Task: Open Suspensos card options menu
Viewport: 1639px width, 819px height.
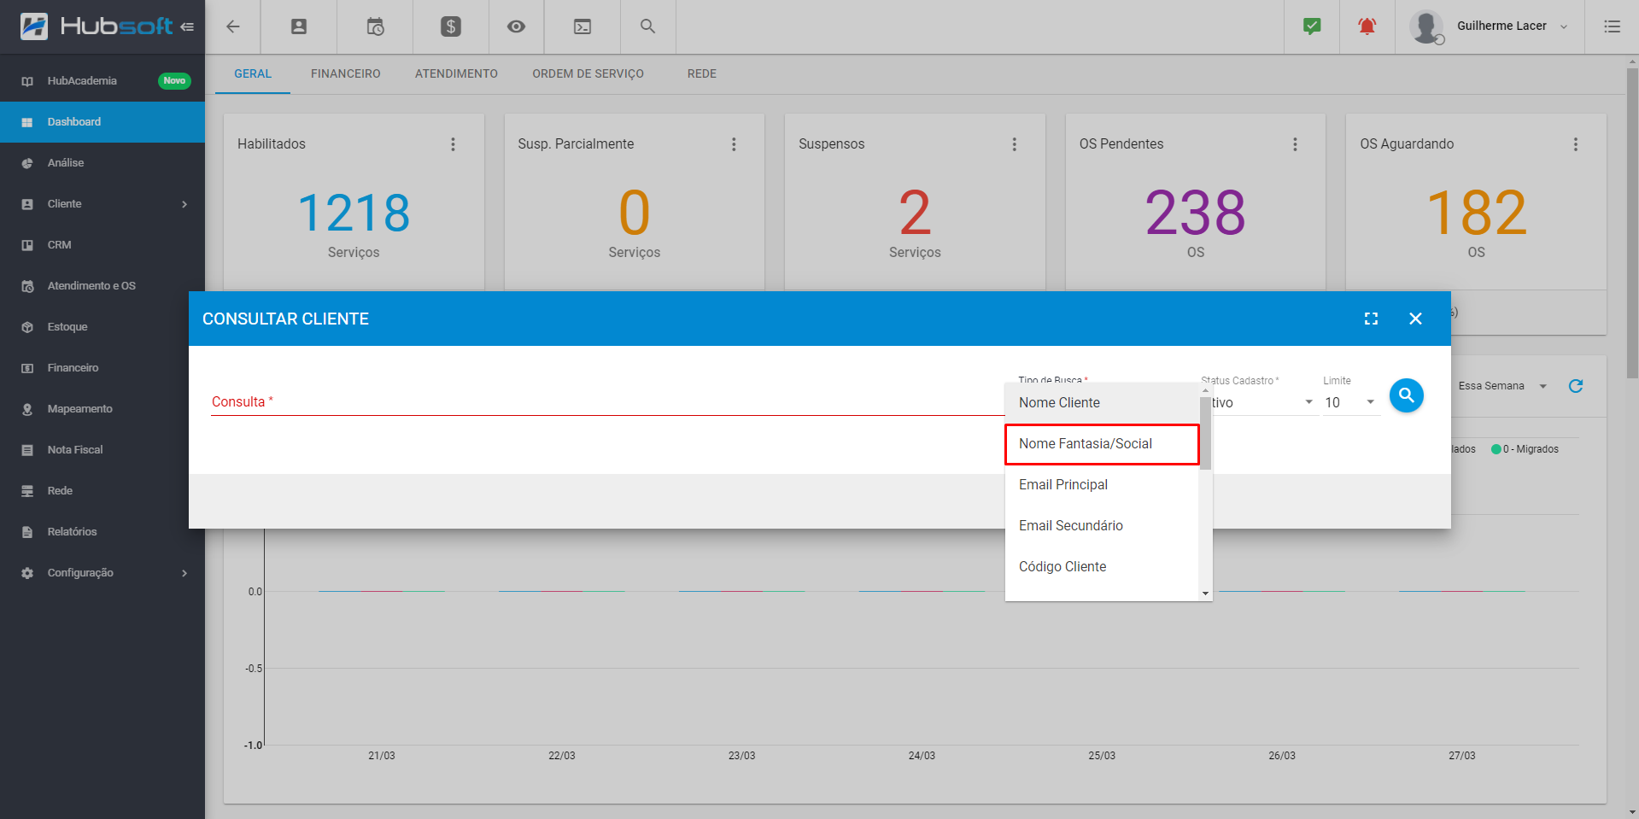Action: point(1015,144)
